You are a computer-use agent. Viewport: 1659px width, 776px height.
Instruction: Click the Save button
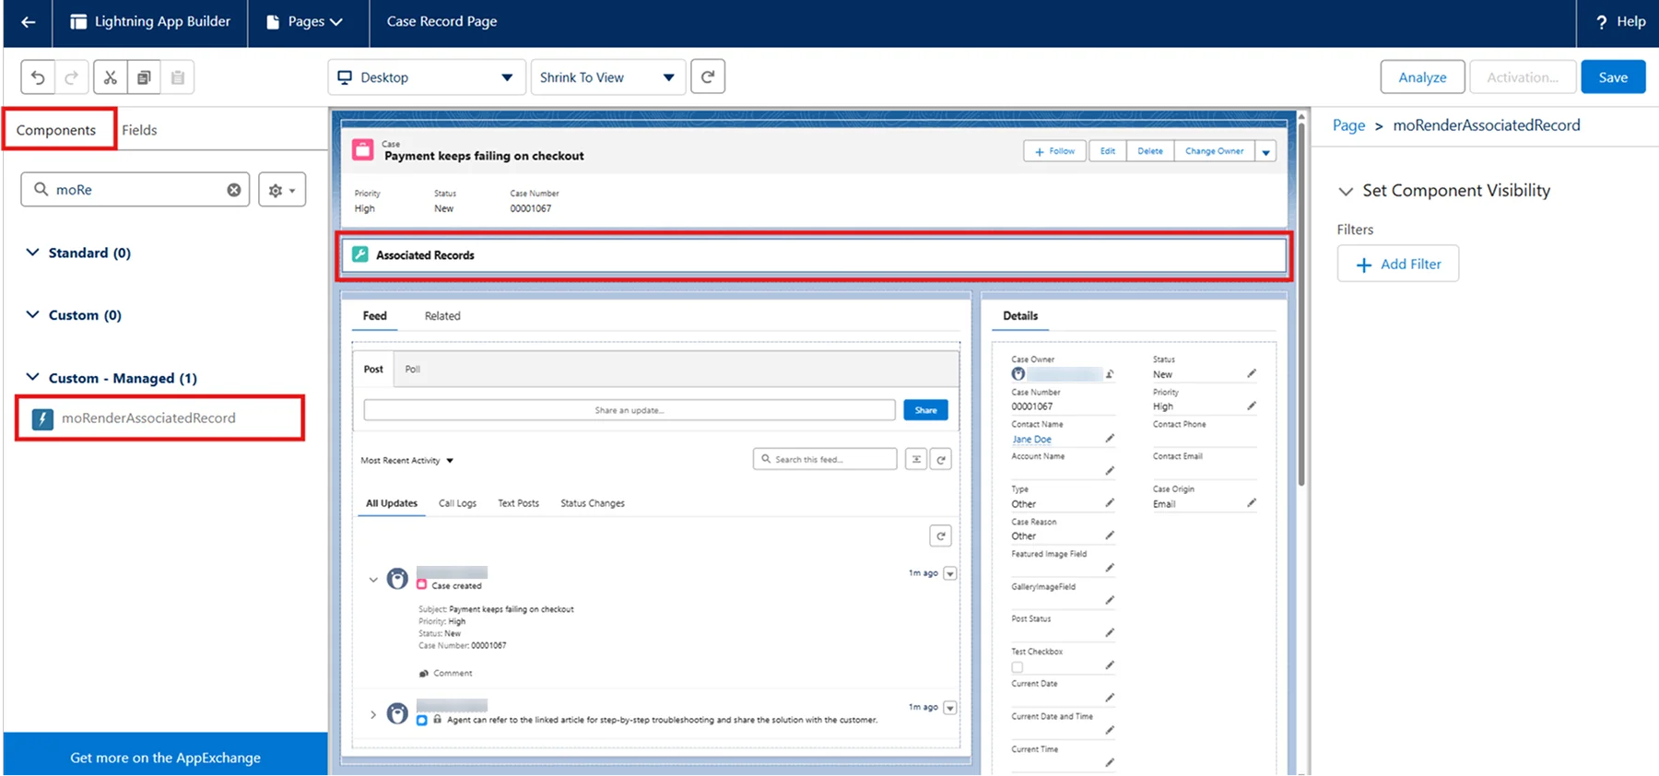pos(1613,77)
